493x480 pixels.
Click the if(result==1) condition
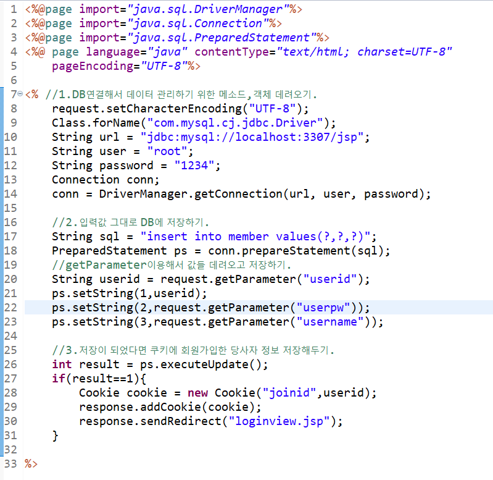[96, 379]
